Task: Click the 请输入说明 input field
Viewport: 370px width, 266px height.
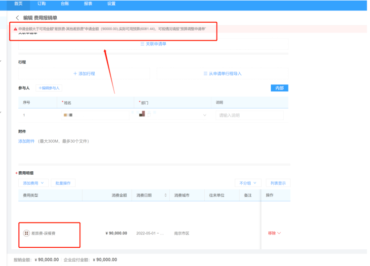Action: click(x=249, y=115)
